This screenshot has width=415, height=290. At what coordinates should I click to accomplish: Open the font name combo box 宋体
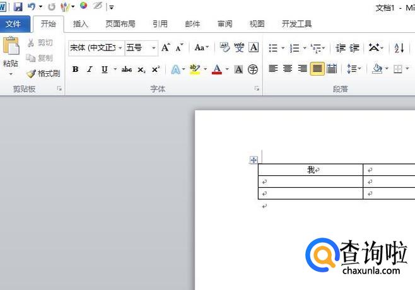point(96,48)
